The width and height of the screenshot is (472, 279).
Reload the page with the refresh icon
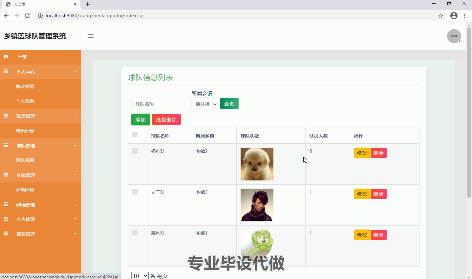point(27,16)
